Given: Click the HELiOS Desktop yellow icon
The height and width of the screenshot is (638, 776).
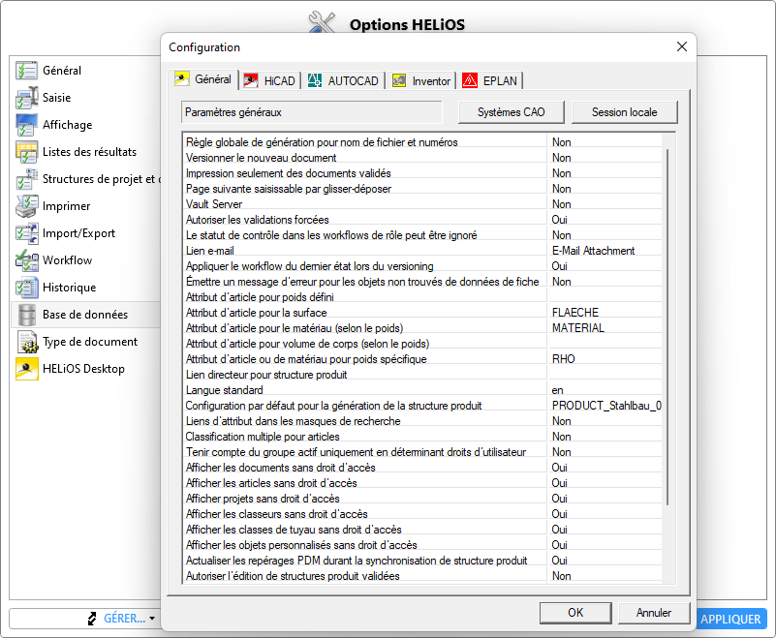Looking at the screenshot, I should tap(27, 369).
